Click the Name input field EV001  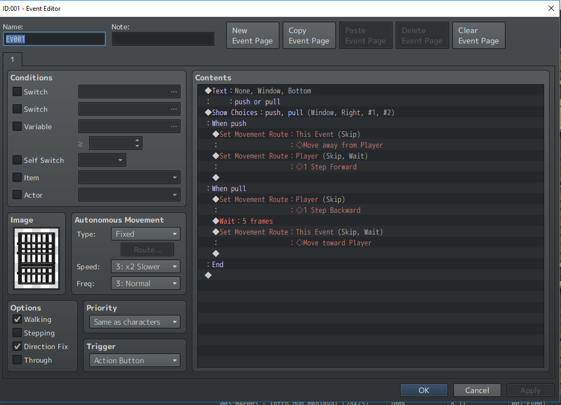tap(54, 39)
